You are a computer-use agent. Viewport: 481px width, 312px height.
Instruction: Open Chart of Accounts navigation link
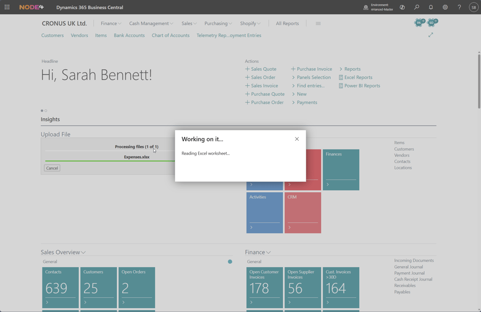pyautogui.click(x=170, y=35)
